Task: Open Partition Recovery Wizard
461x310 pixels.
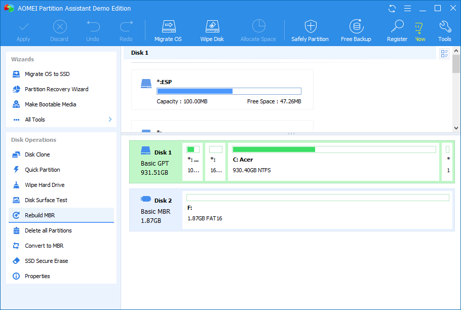Action: (x=61, y=89)
